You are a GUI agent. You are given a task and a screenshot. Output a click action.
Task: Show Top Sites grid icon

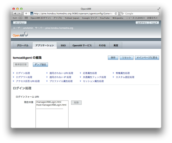pos(26,18)
